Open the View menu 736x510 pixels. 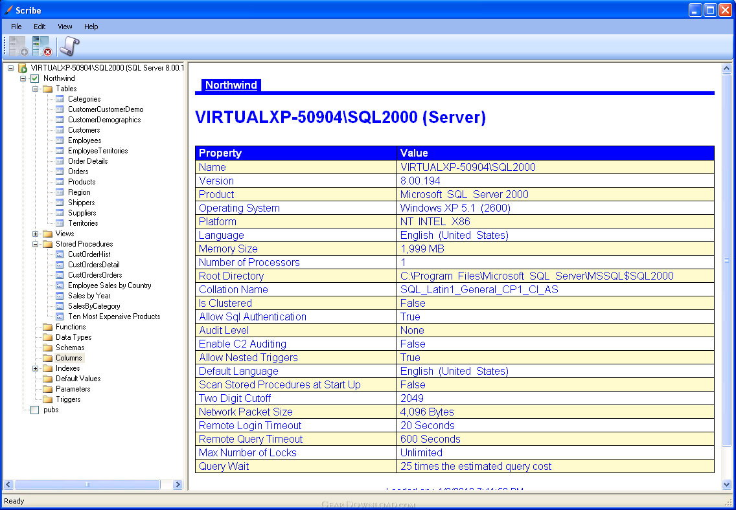coord(65,27)
